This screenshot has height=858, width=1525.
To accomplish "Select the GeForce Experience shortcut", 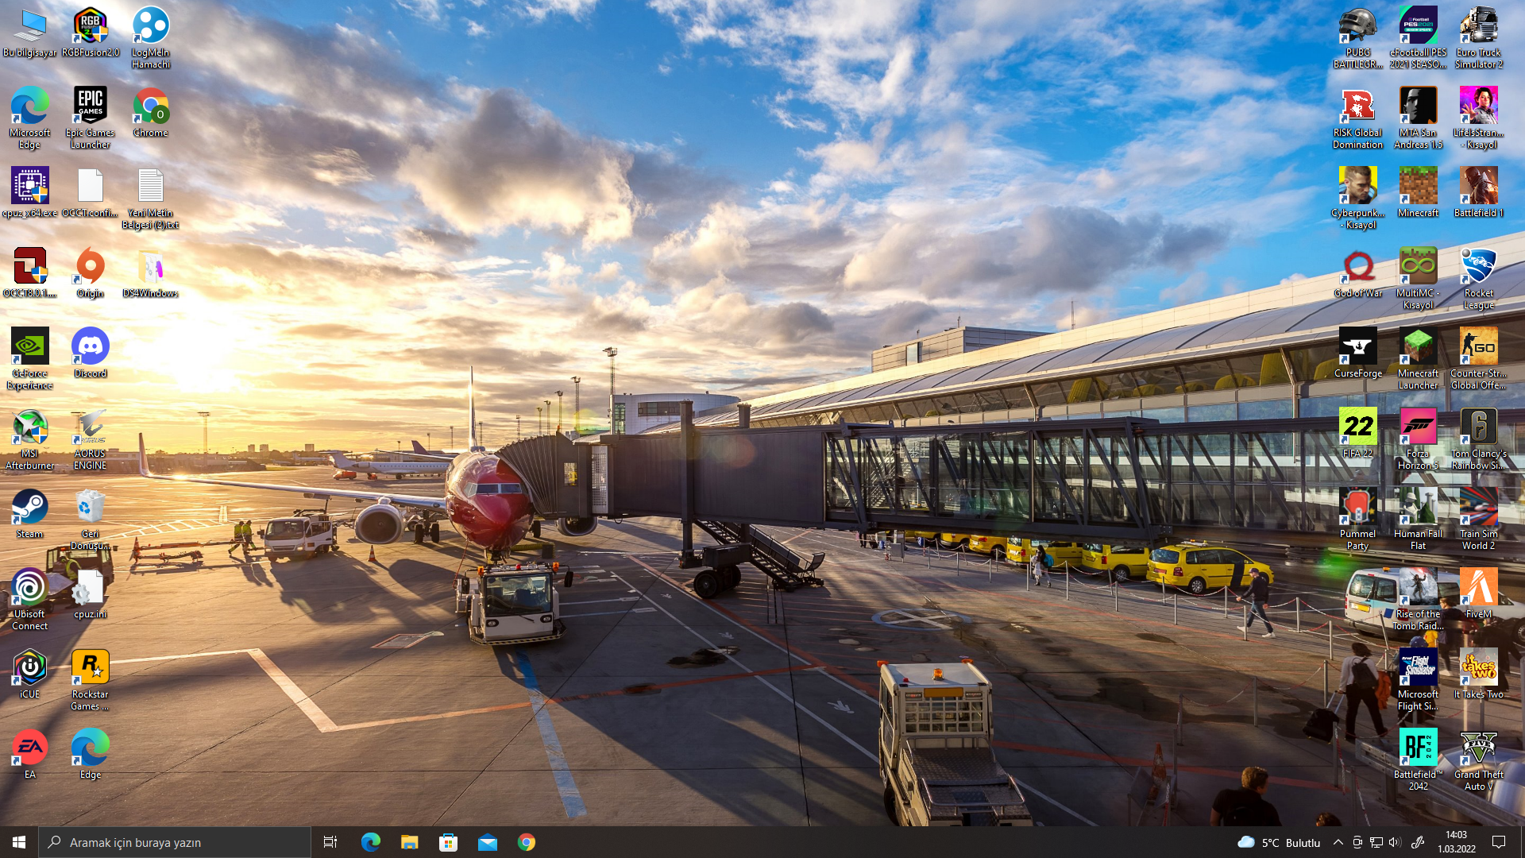I will coord(29,348).
